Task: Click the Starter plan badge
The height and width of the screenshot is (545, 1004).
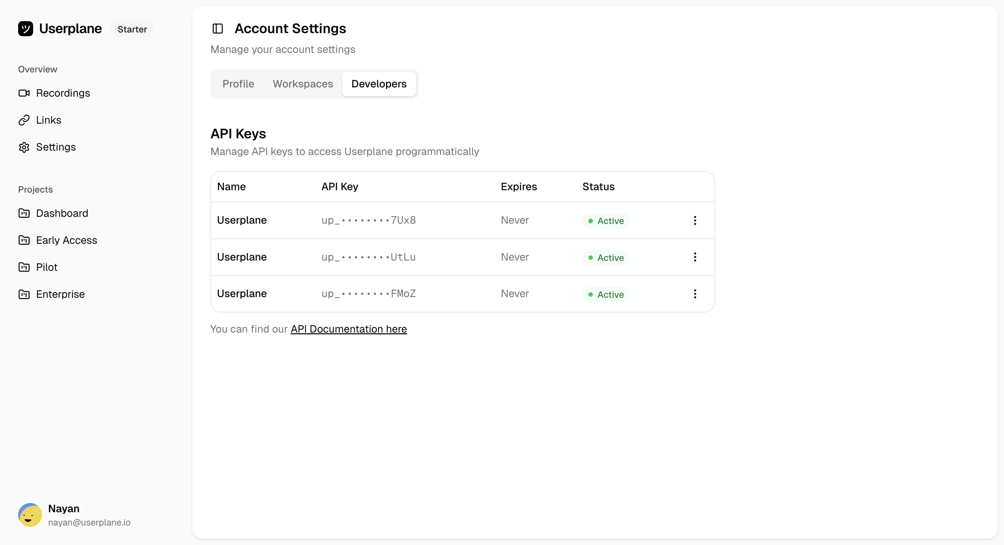Action: (132, 29)
